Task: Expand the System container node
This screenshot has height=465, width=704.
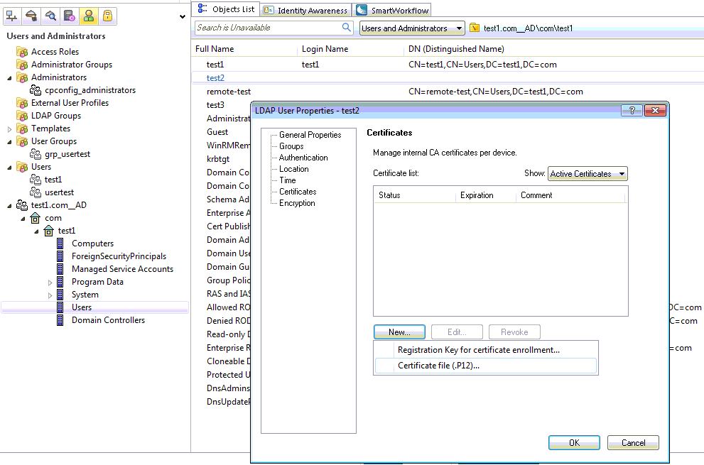Action: (x=50, y=295)
